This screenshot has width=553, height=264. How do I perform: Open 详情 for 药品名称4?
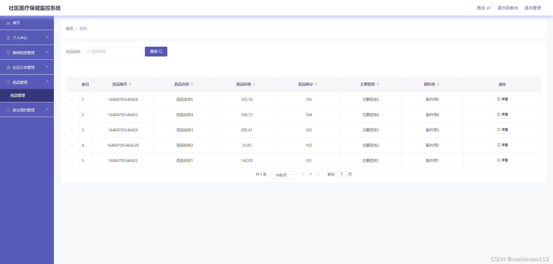[x=502, y=114]
